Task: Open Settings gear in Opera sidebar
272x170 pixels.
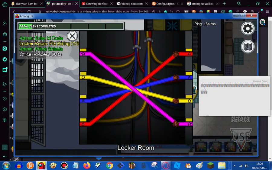Action: pyautogui.click(x=5, y=120)
